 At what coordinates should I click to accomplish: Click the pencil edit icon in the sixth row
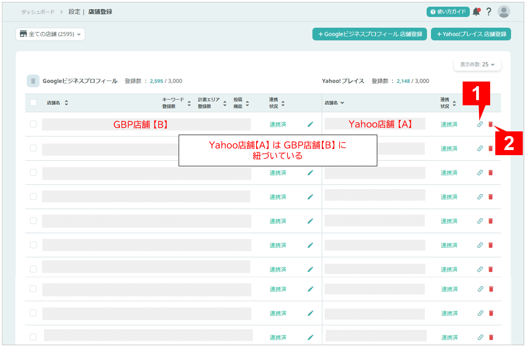click(310, 246)
